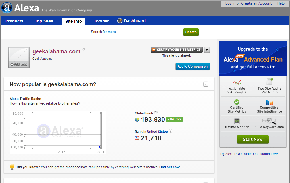
Task: Click help icon next to Rank in United States
Action: [171, 131]
